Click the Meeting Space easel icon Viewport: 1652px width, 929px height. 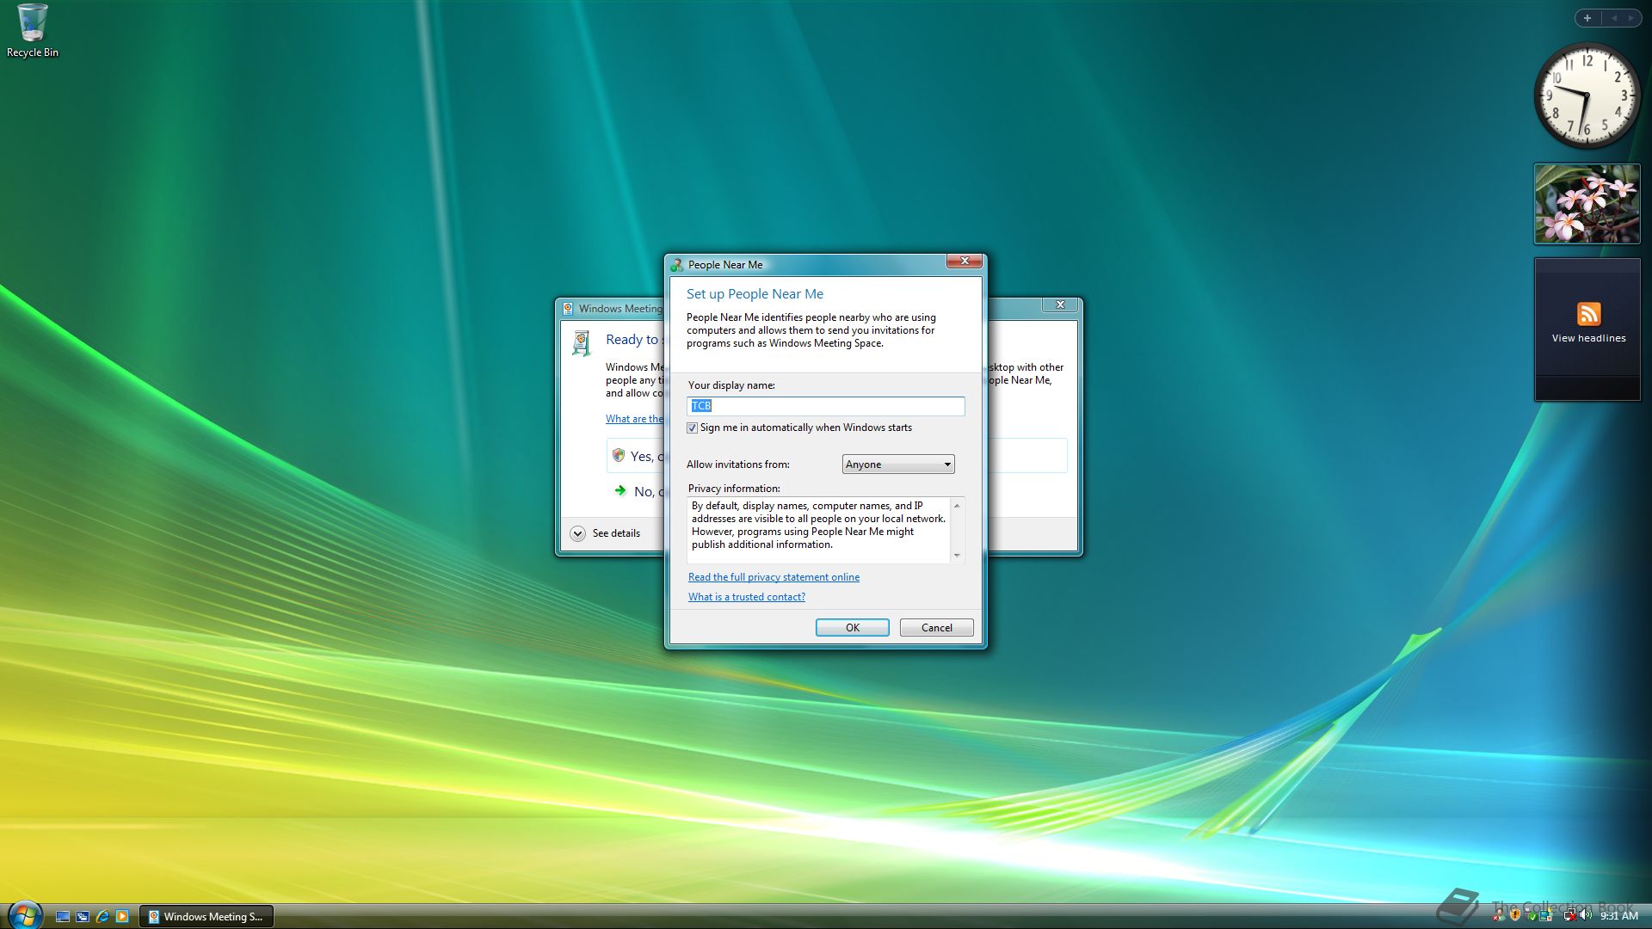(x=582, y=342)
